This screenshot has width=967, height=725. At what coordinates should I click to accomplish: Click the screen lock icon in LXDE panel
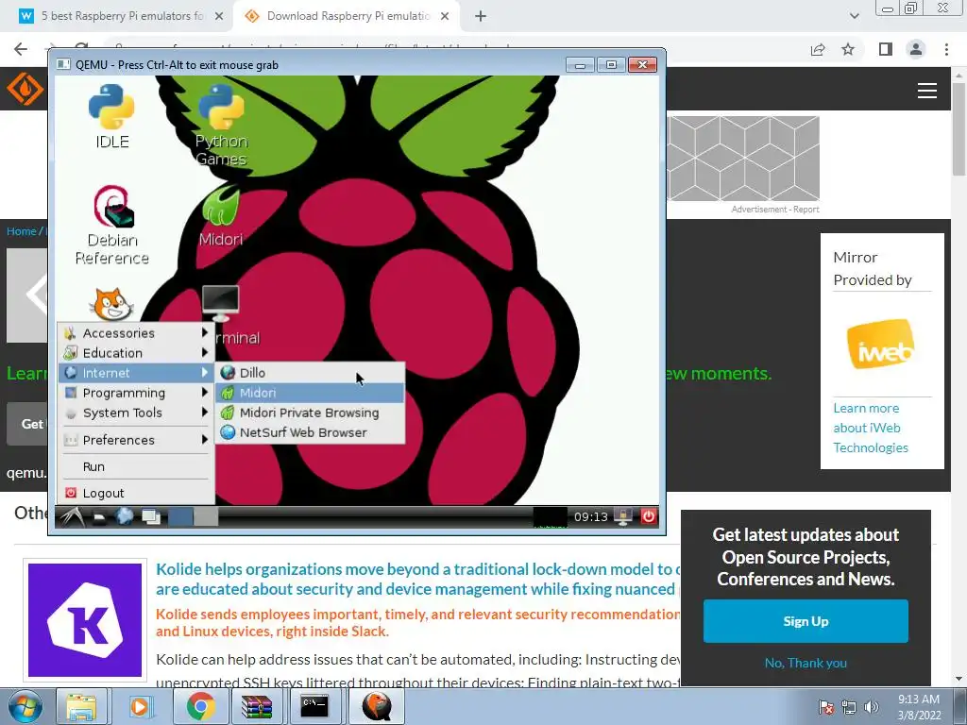pos(623,516)
